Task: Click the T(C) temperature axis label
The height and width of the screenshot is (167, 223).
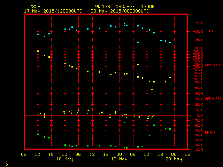Action: click(x=209, y=31)
